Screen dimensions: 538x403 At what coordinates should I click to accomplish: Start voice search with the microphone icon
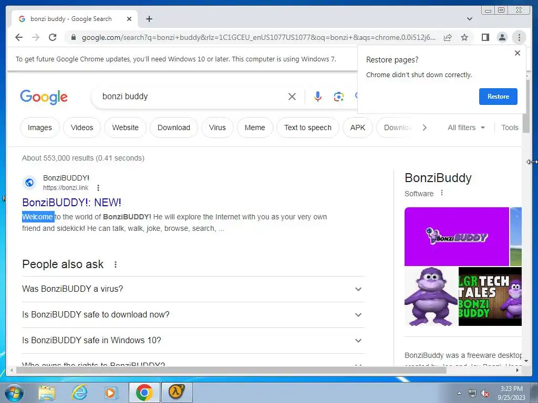318,97
